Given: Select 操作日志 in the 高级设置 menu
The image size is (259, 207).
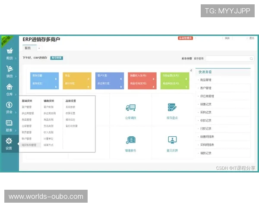Looking at the screenshot, I should (x=70, y=119).
